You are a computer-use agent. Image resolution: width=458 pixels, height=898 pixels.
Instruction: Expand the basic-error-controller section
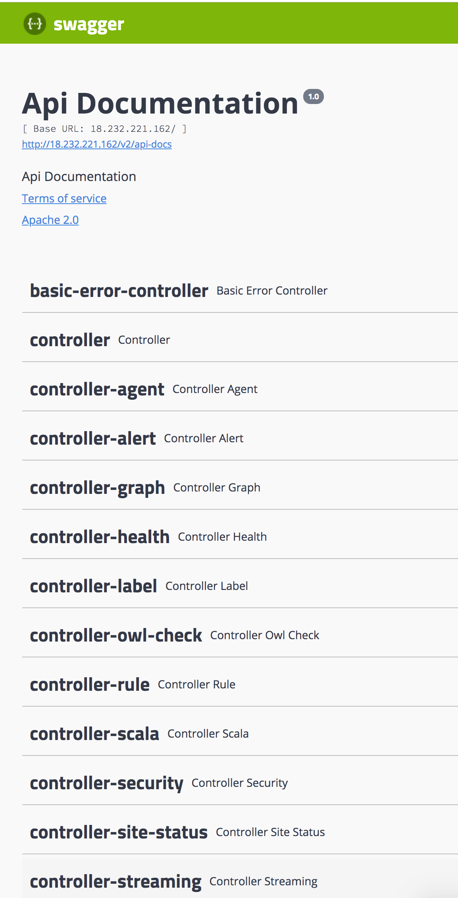click(x=119, y=291)
